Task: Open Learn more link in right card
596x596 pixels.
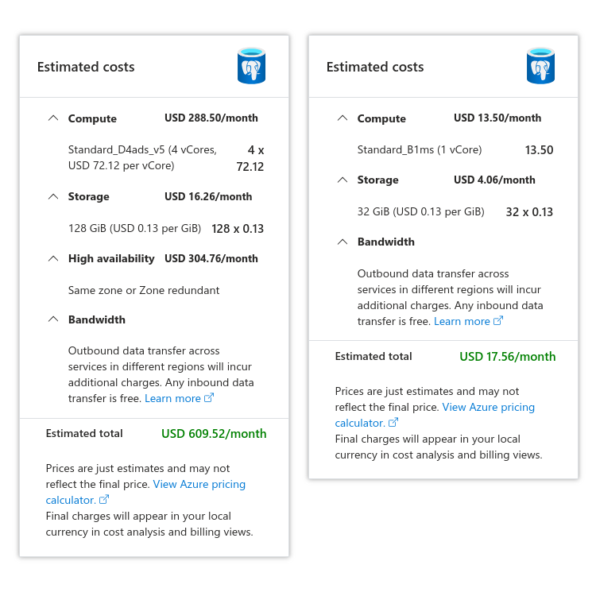Action: [462, 321]
